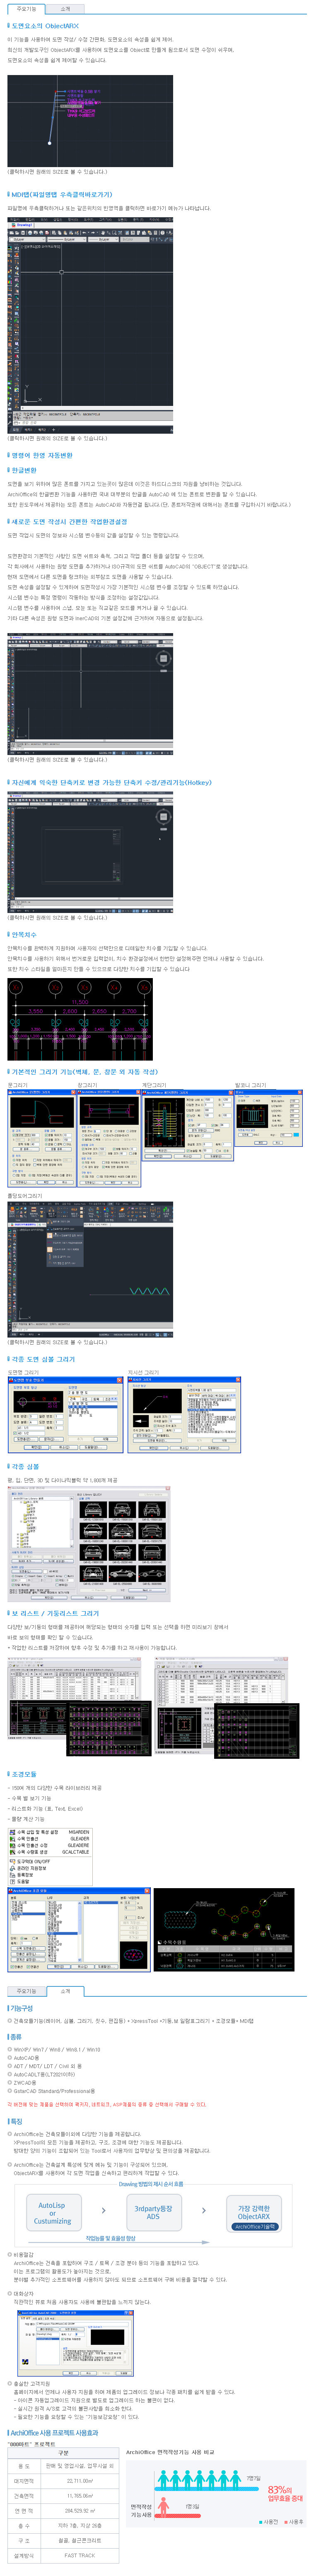Open the left 보 리스트 drawing image
The image size is (321, 2576).
(x=80, y=1707)
